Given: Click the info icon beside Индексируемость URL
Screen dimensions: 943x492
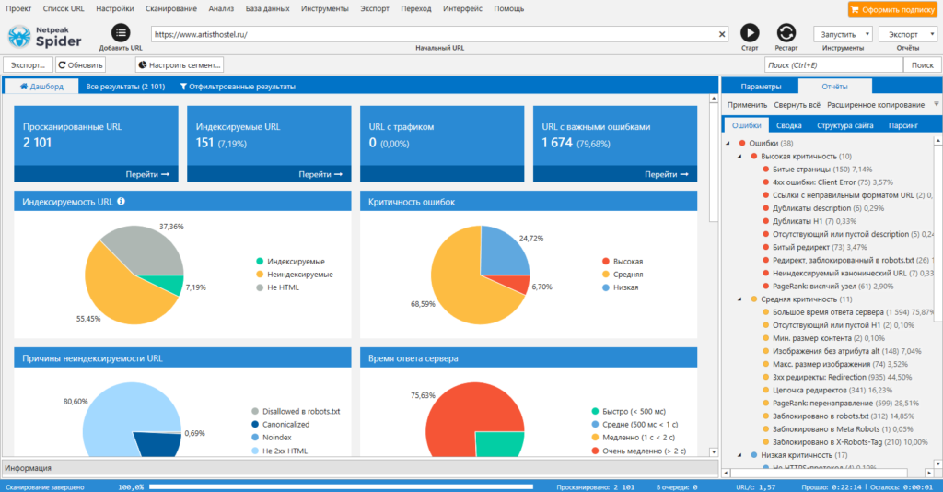Looking at the screenshot, I should click(x=121, y=201).
